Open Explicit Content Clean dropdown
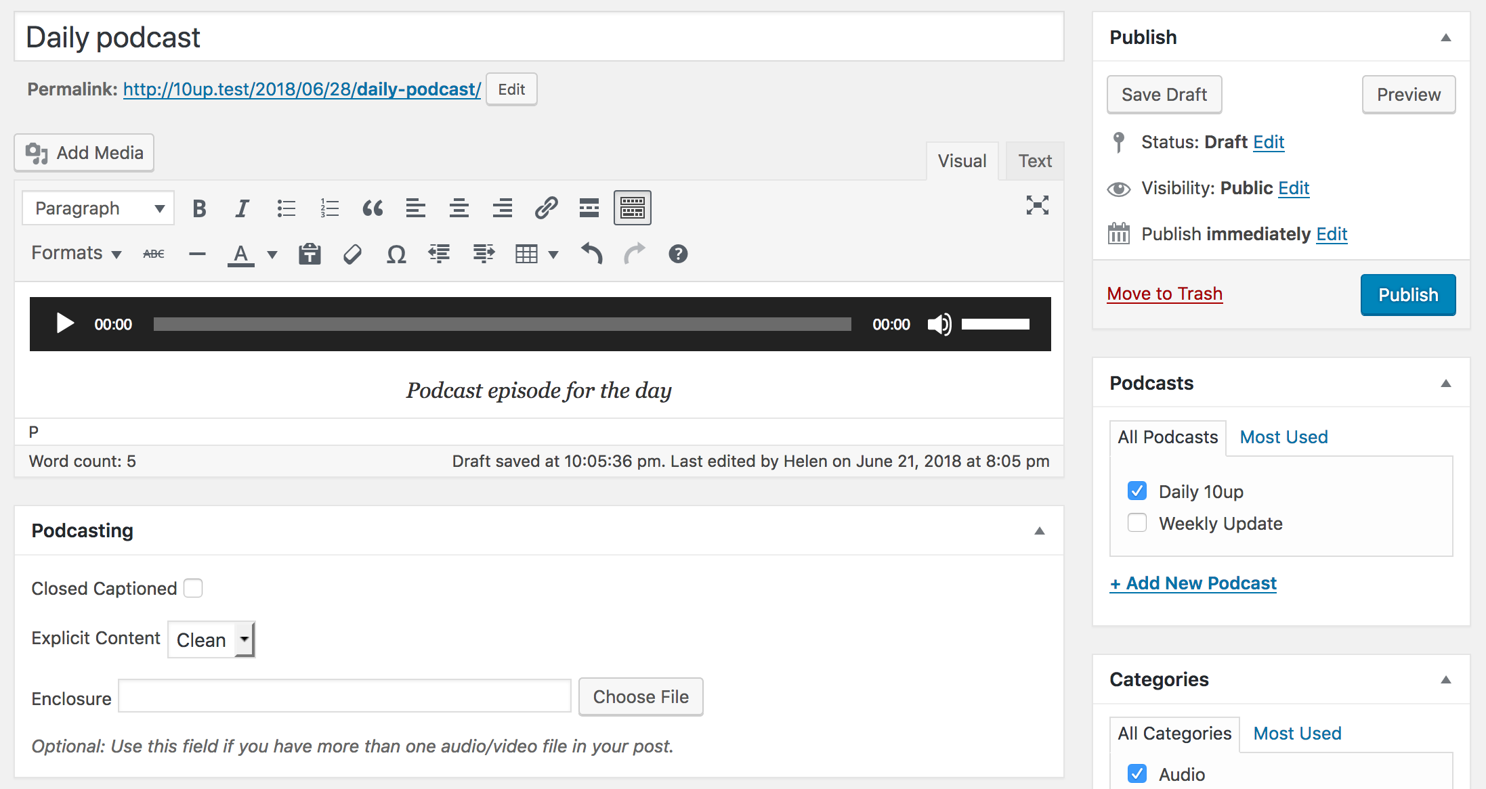1486x789 pixels. (211, 639)
